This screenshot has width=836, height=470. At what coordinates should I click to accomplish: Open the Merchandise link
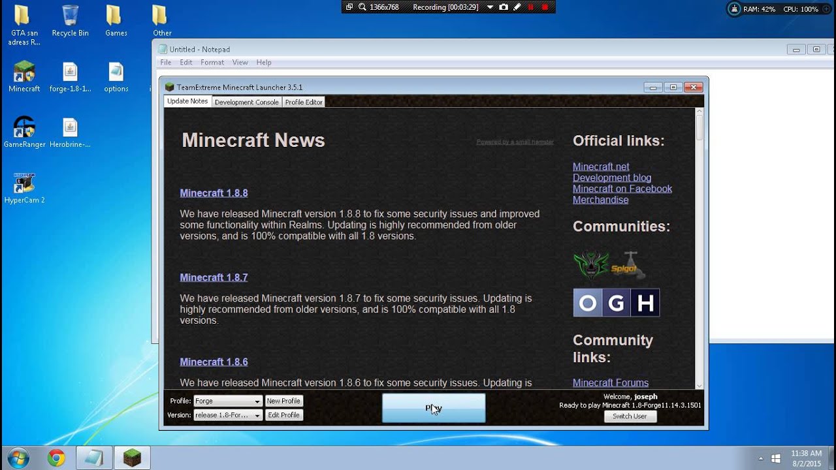pos(600,200)
